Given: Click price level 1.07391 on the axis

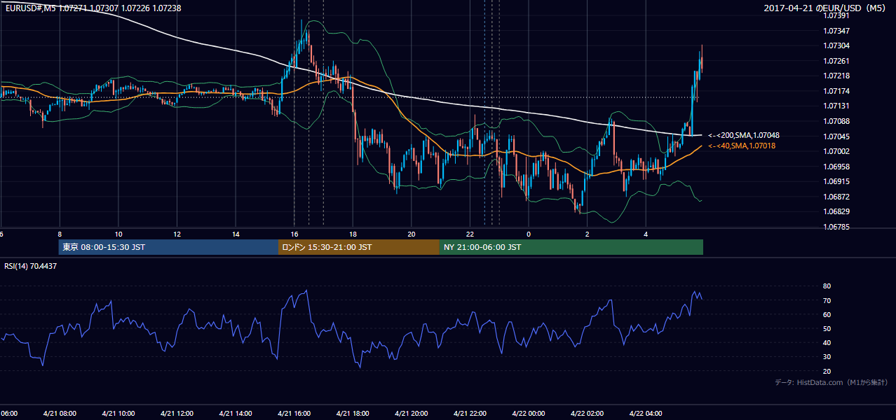Looking at the screenshot, I should tap(837, 16).
